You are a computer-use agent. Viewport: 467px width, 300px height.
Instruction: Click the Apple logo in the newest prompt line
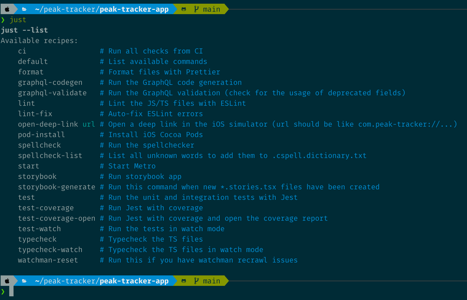point(7,281)
